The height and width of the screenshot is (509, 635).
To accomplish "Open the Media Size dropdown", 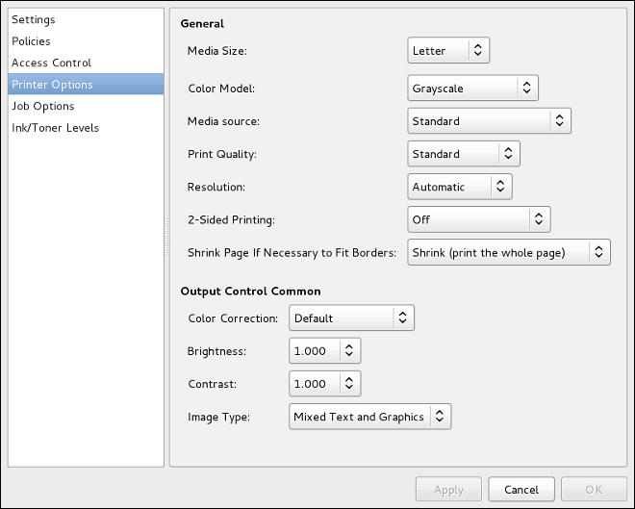I will 448,50.
